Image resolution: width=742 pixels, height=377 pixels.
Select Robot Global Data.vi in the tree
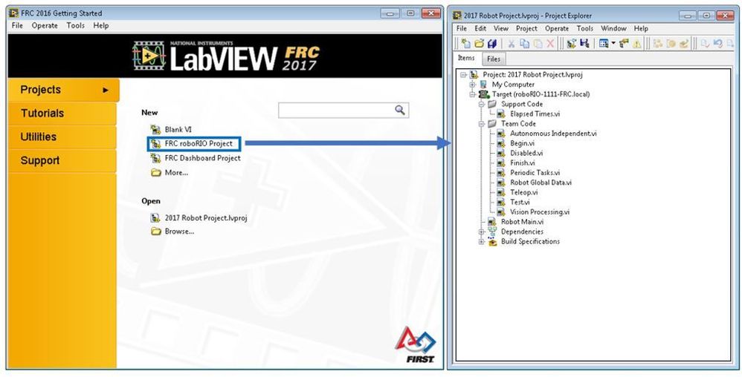click(541, 183)
